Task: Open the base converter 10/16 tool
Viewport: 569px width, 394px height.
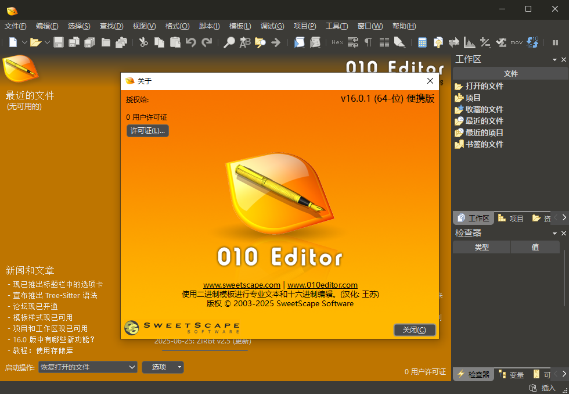Action: pyautogui.click(x=532, y=42)
